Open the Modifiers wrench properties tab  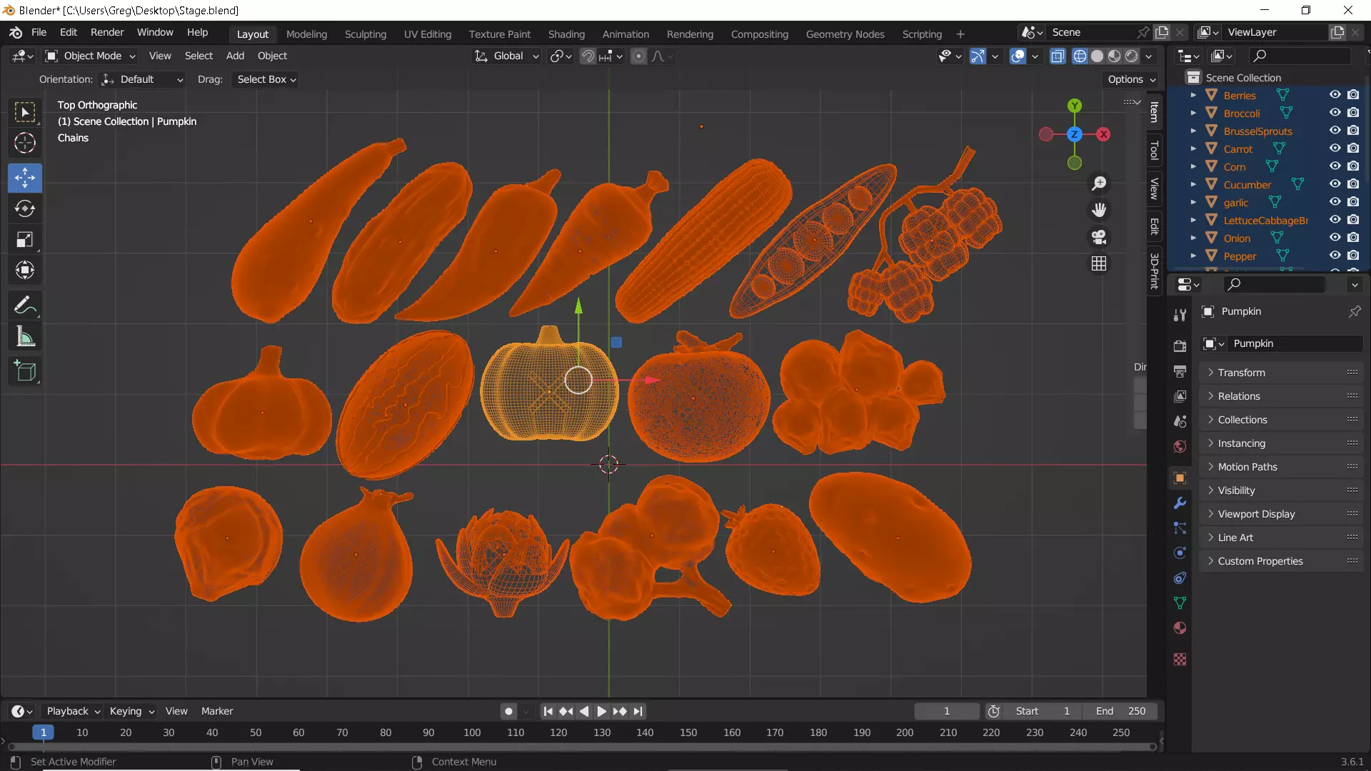[1180, 503]
